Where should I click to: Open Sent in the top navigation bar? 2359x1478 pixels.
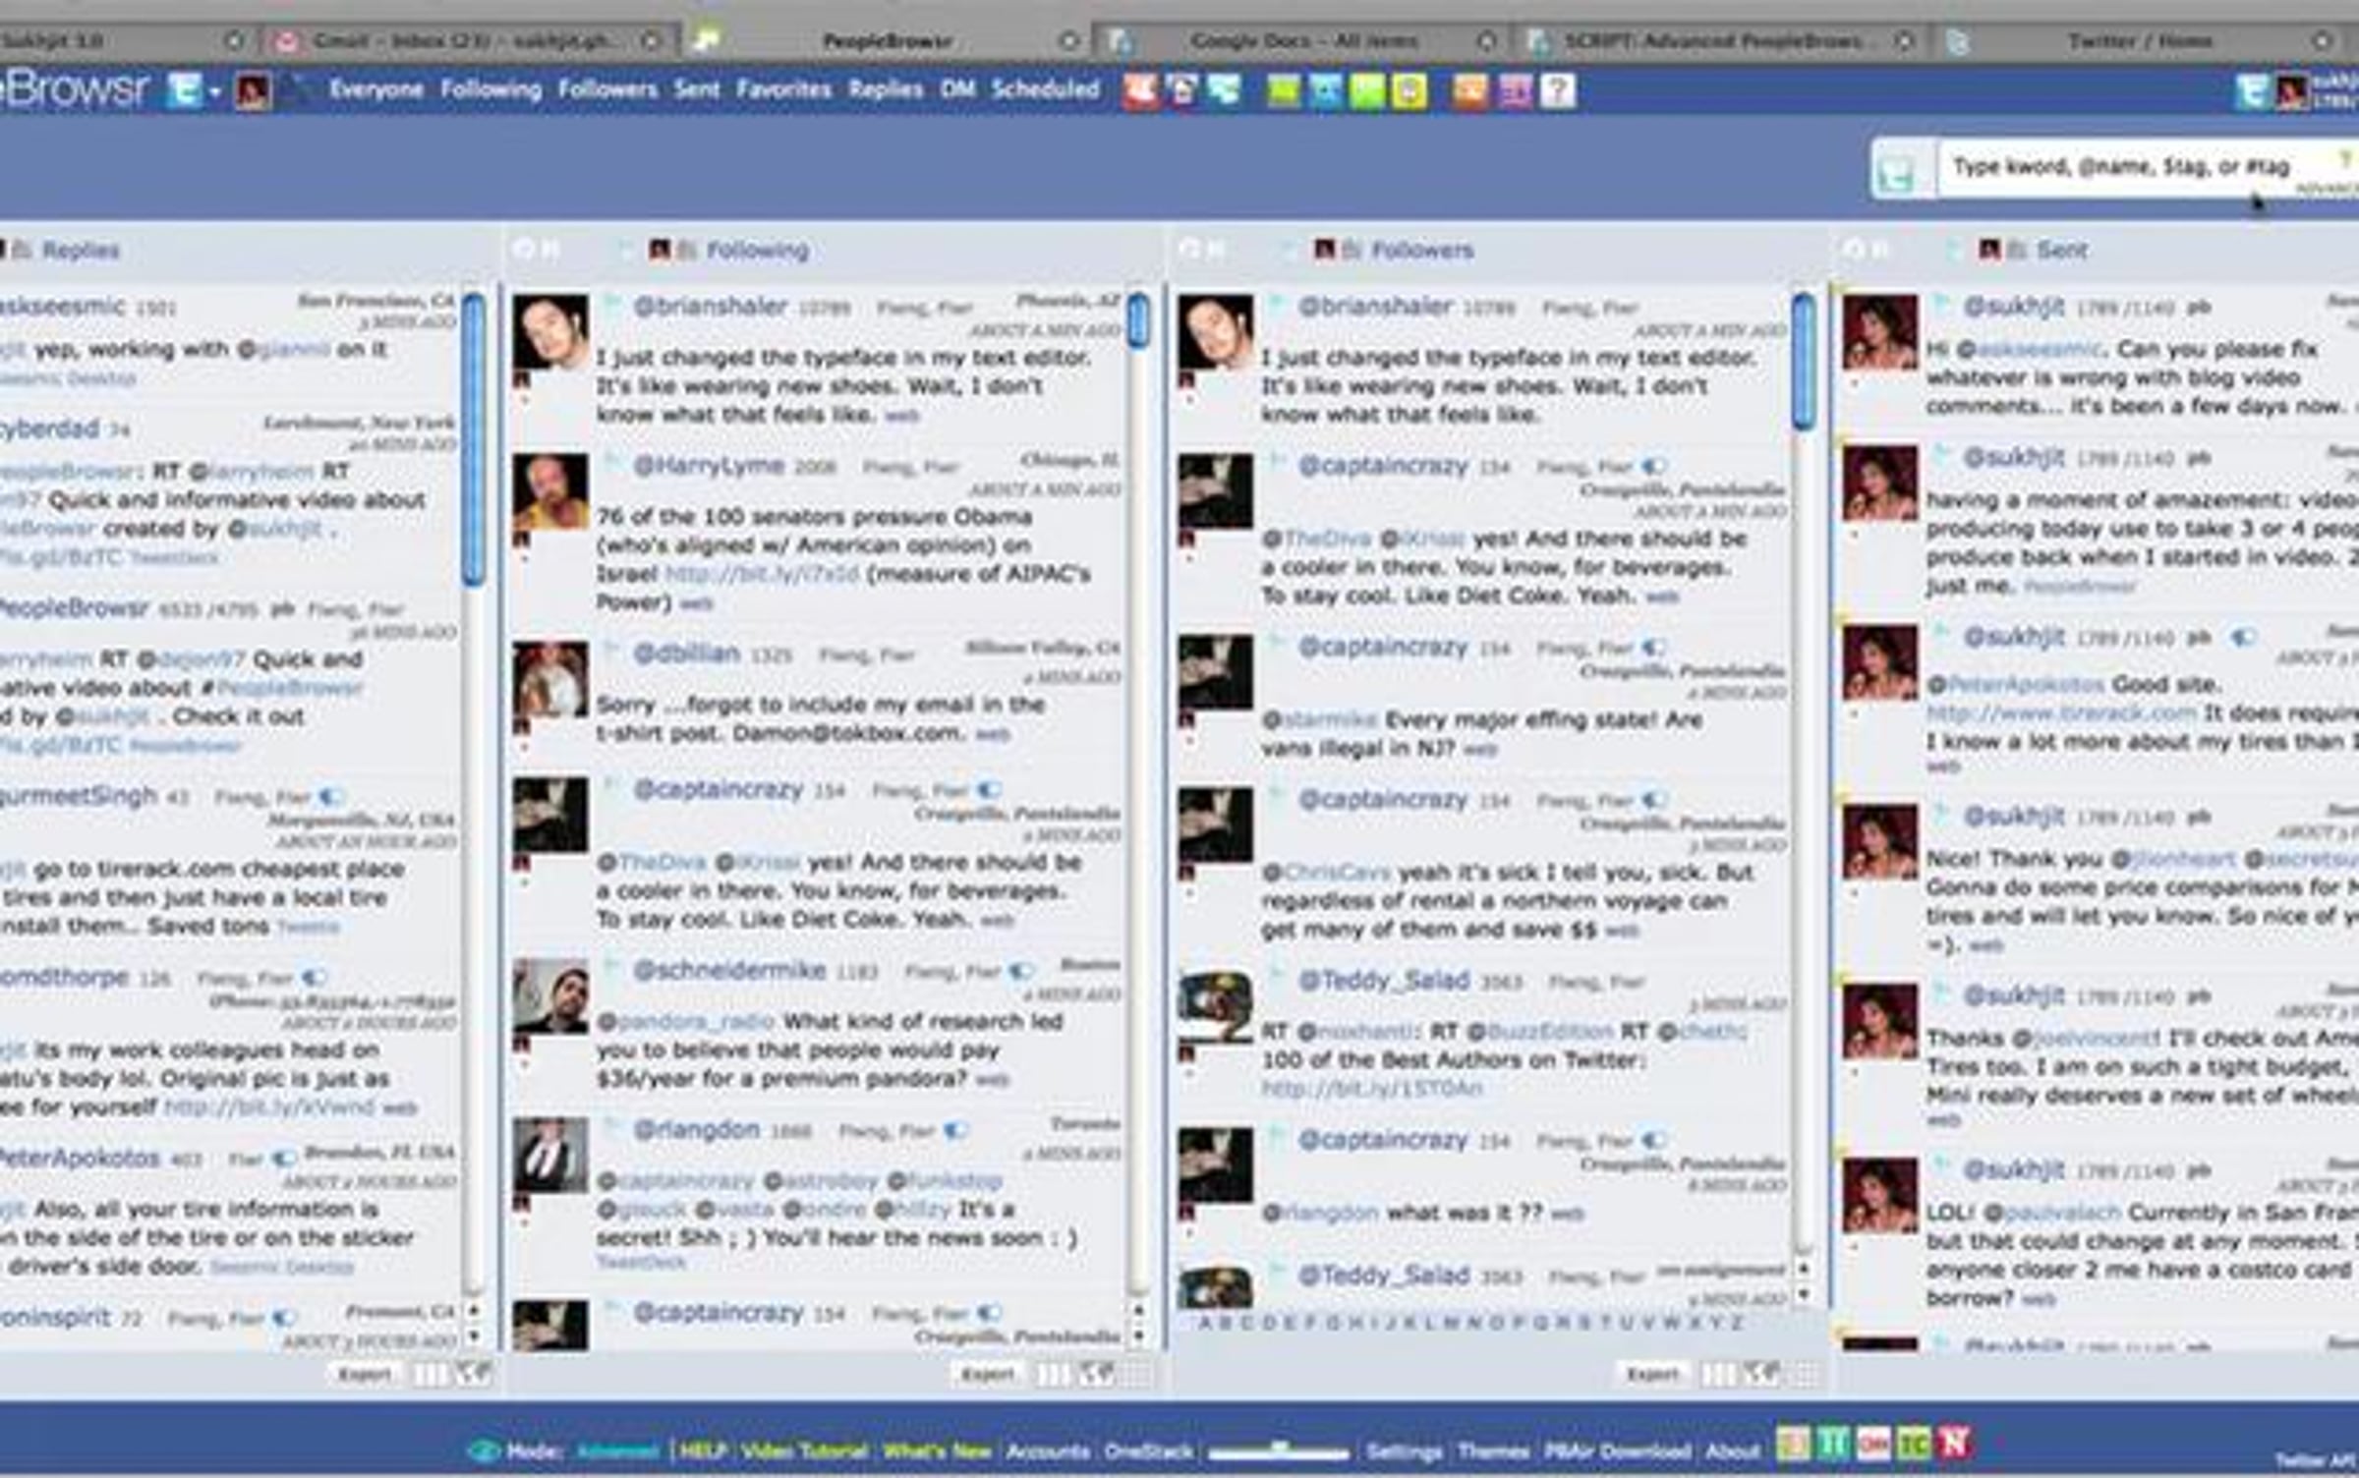click(x=697, y=89)
